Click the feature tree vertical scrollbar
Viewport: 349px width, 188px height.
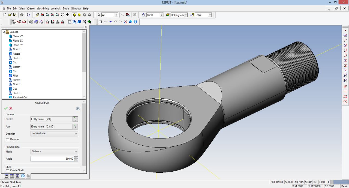pyautogui.click(x=84, y=64)
